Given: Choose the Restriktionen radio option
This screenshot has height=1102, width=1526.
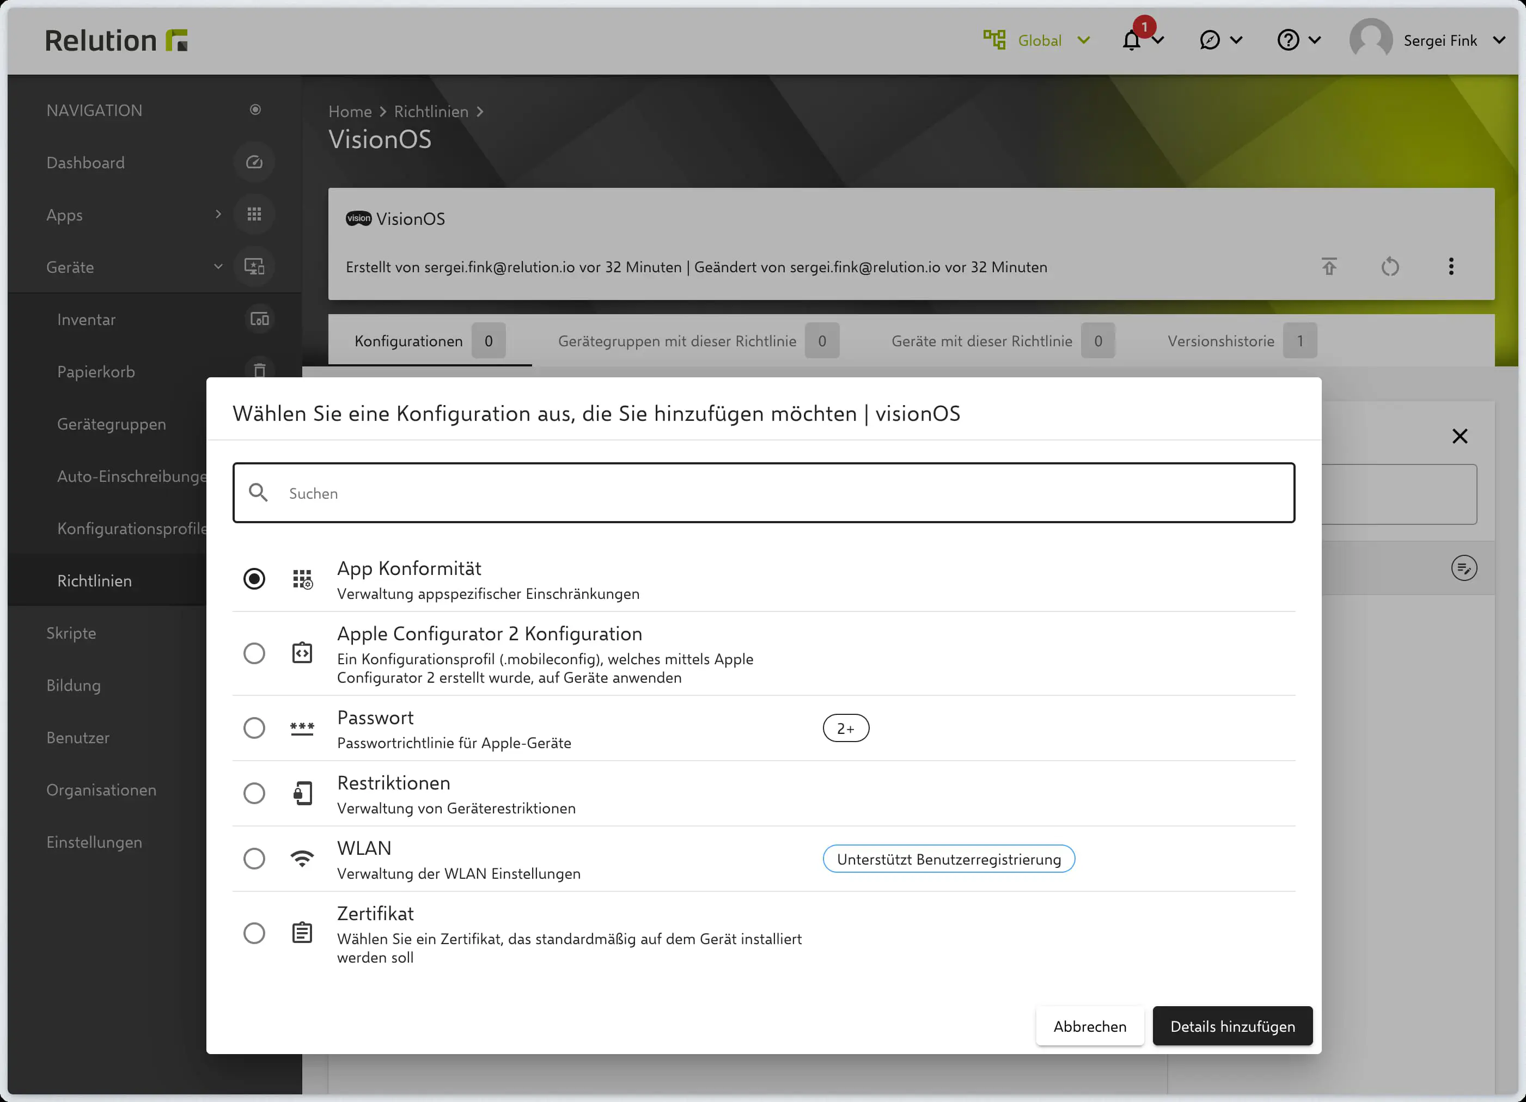Looking at the screenshot, I should tap(254, 793).
